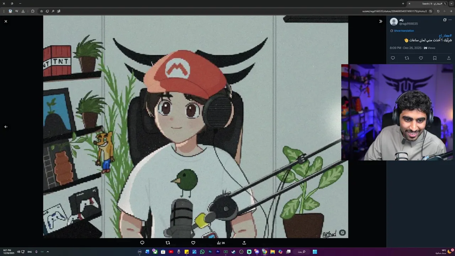Screen dimensions: 455x256
Task: Click the 26 Views count text
Action: (x=429, y=48)
